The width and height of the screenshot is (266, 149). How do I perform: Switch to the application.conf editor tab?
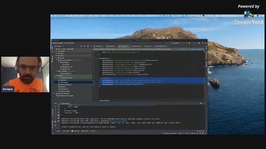click(x=135, y=46)
